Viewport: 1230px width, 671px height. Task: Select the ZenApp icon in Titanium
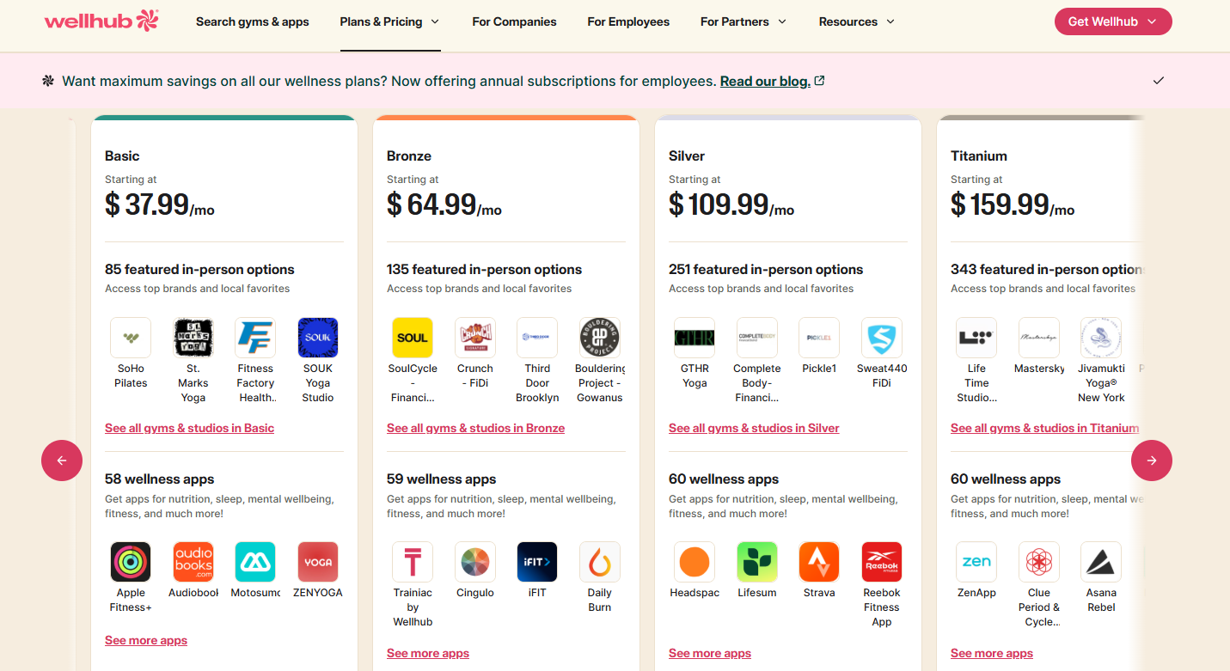coord(976,562)
